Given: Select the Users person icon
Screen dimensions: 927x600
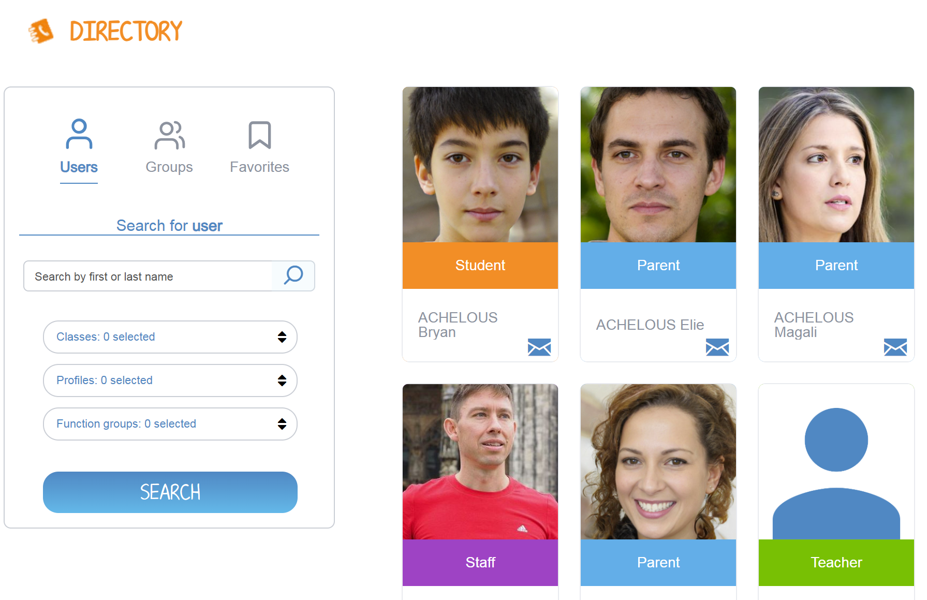Looking at the screenshot, I should coord(79,134).
